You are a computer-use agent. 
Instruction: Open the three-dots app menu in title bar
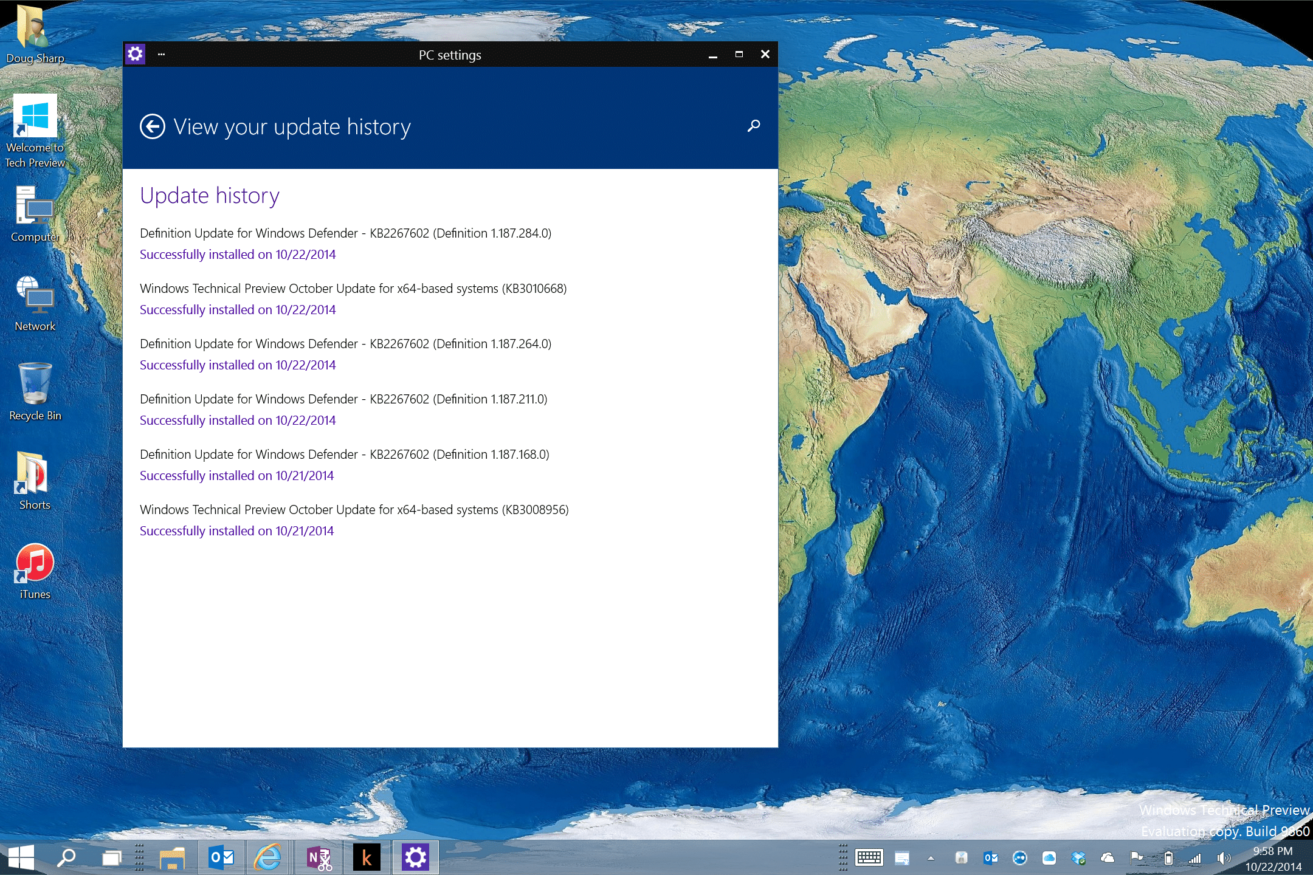pos(161,54)
